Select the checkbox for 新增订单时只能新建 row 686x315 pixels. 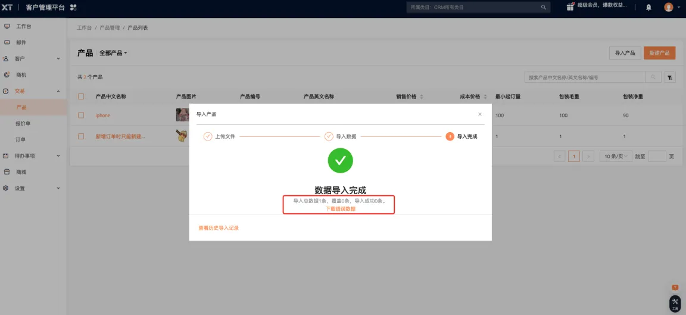tap(82, 136)
